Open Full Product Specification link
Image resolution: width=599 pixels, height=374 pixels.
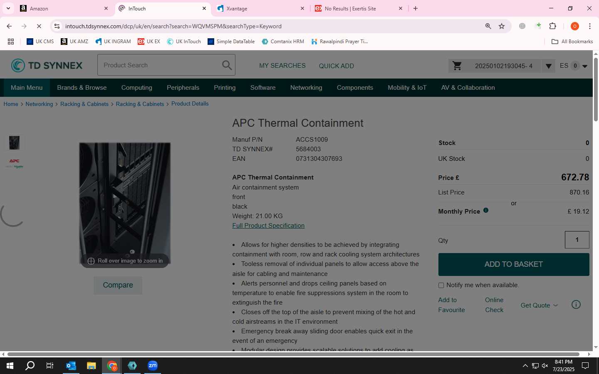coord(268,226)
